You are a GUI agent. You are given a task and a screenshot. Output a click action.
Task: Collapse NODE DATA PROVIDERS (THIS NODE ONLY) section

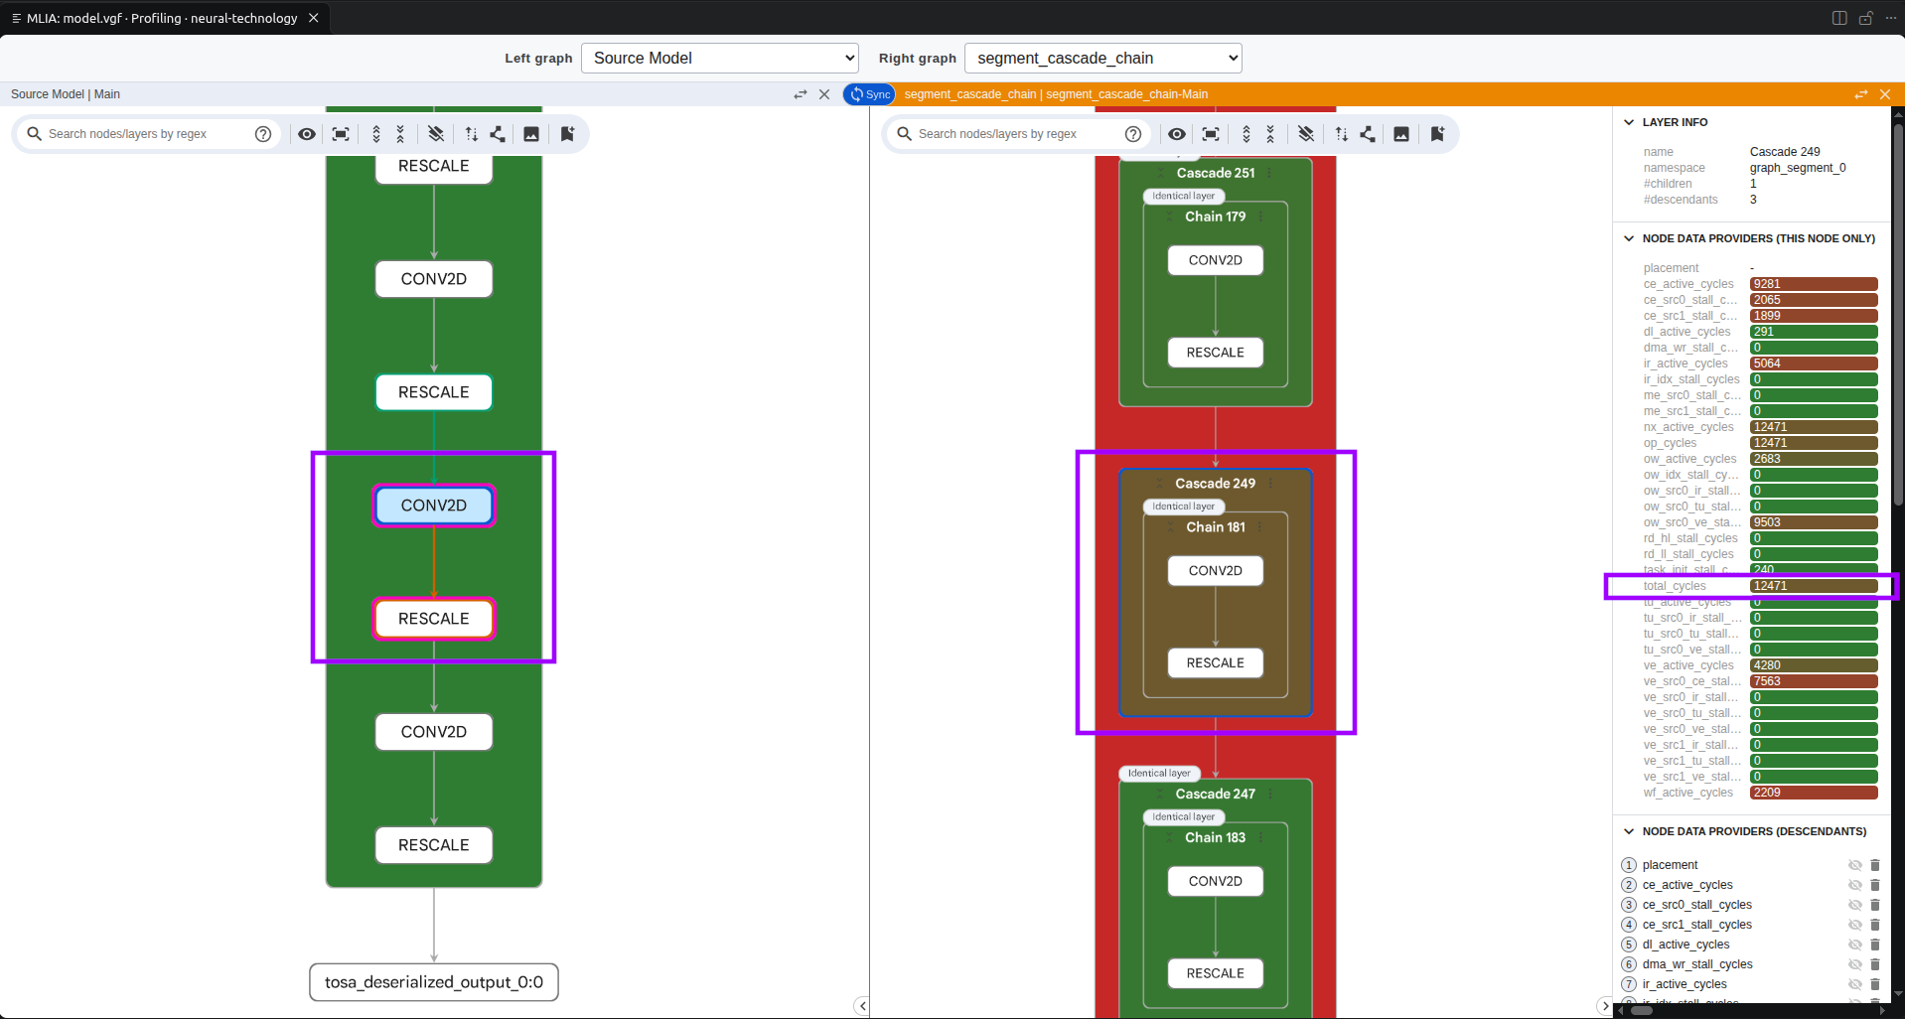pyautogui.click(x=1629, y=238)
